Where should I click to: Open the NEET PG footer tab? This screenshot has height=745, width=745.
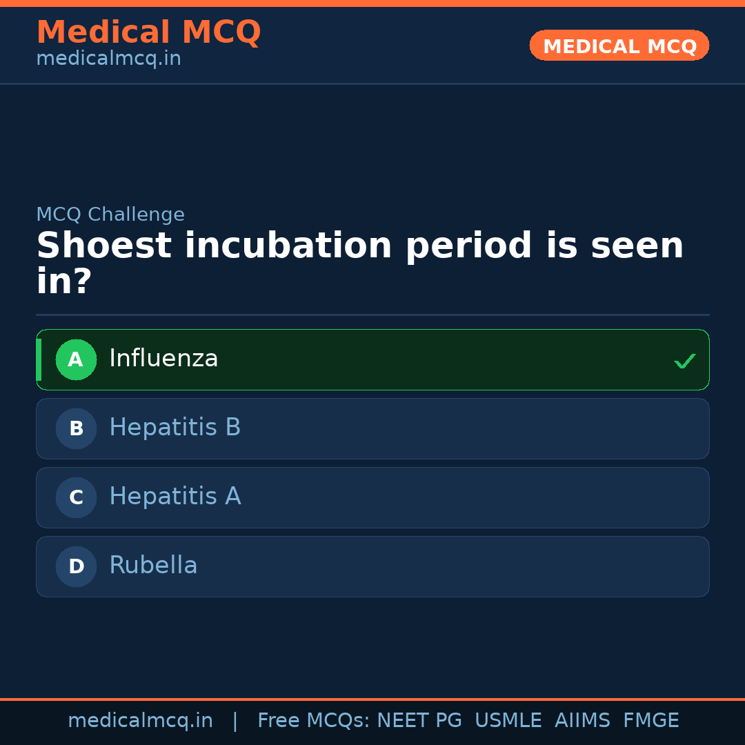tap(419, 720)
